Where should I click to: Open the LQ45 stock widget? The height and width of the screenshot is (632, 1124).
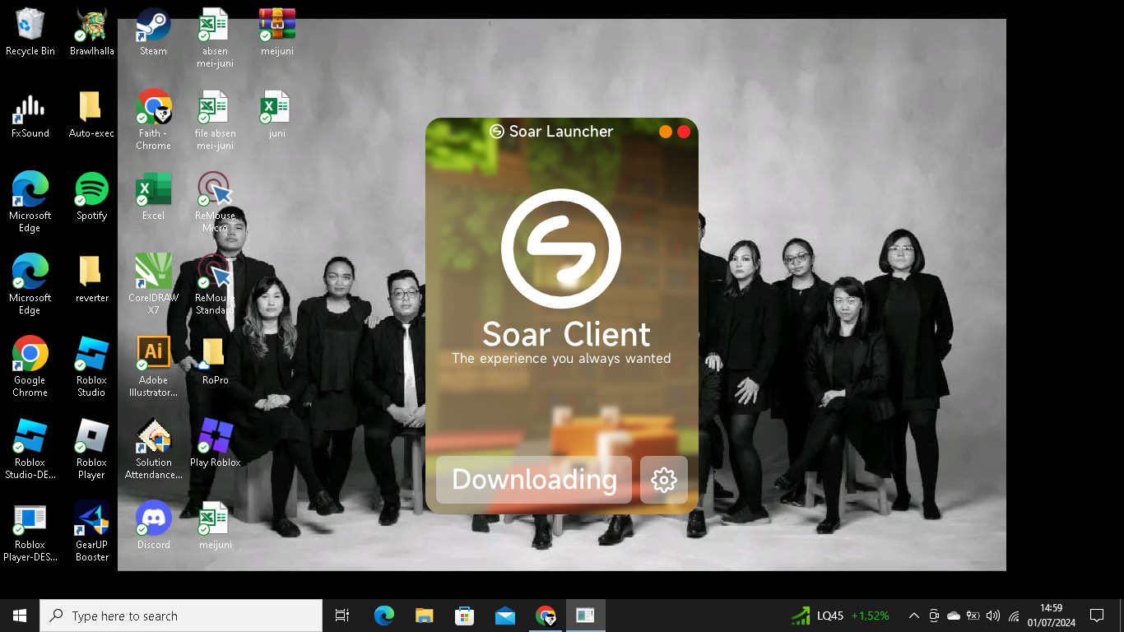(840, 616)
